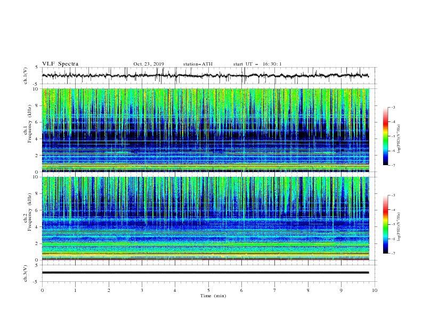Click the "-3" tick of the lower colorbar

pos(393,195)
